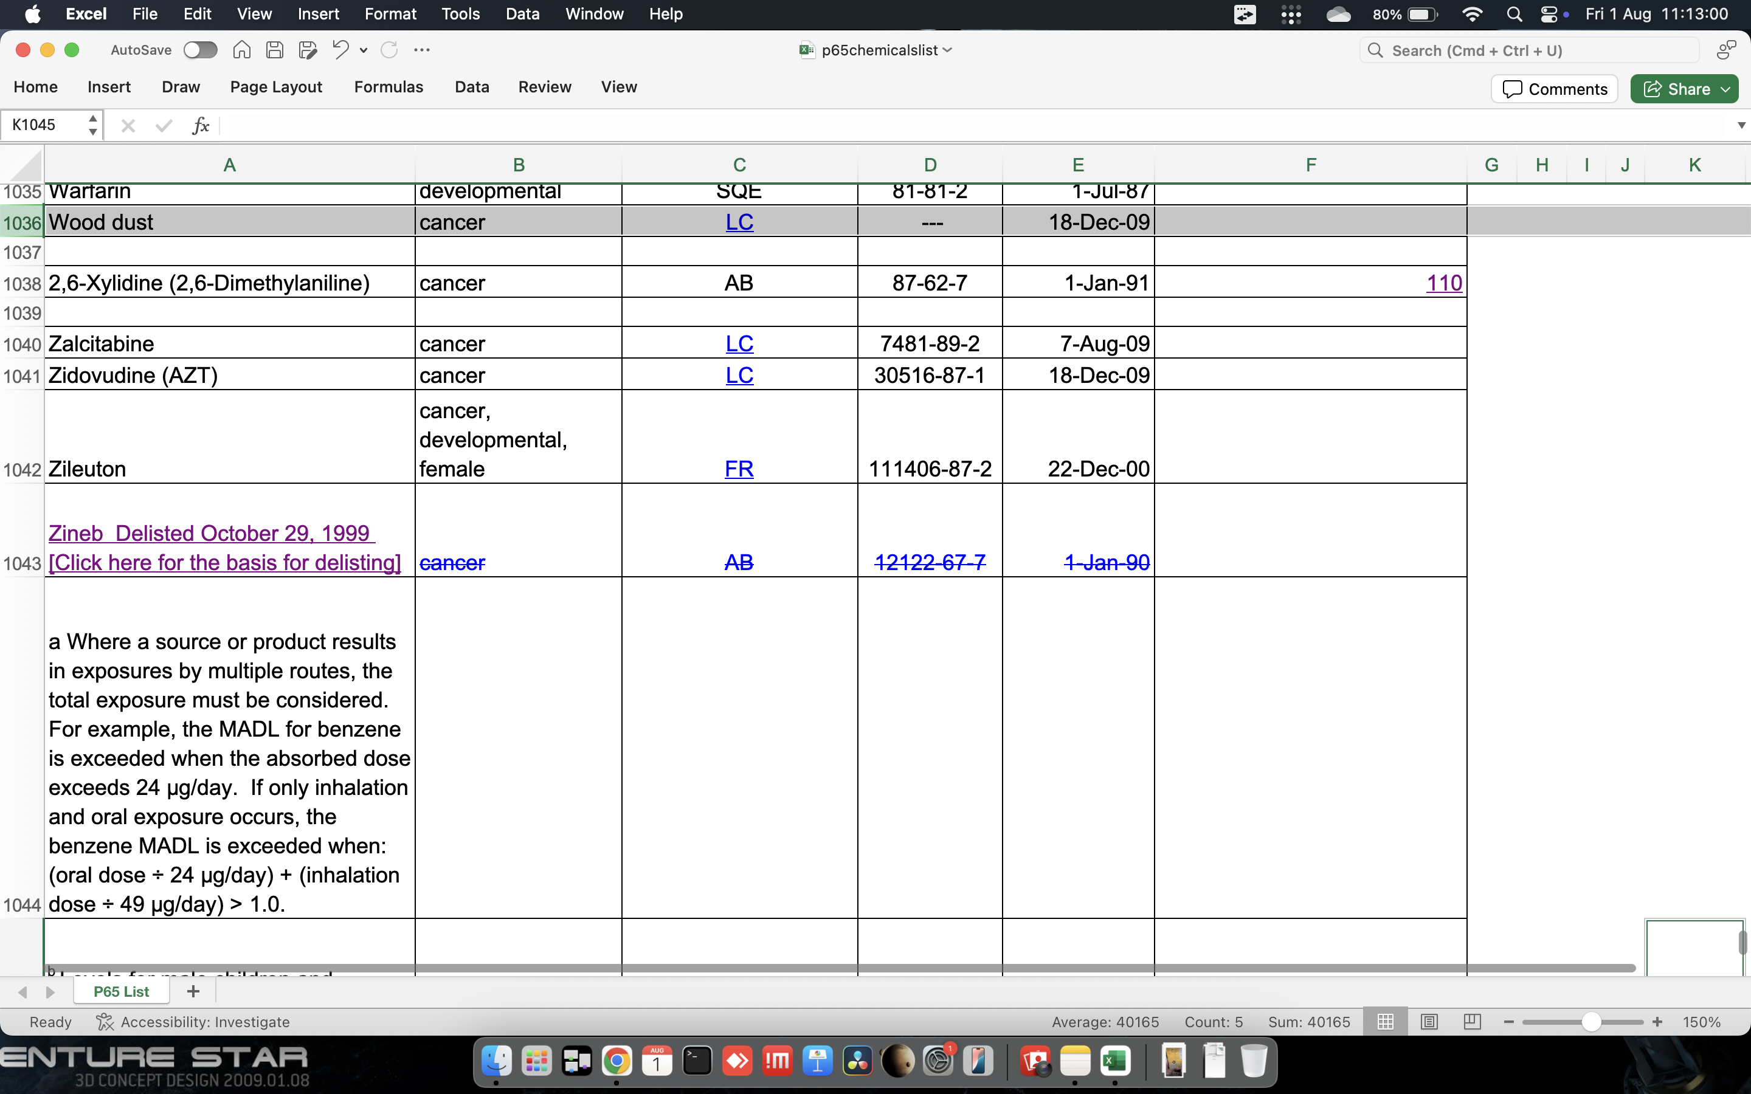1751x1094 pixels.
Task: Select the P65 List sheet tab
Action: point(121,991)
